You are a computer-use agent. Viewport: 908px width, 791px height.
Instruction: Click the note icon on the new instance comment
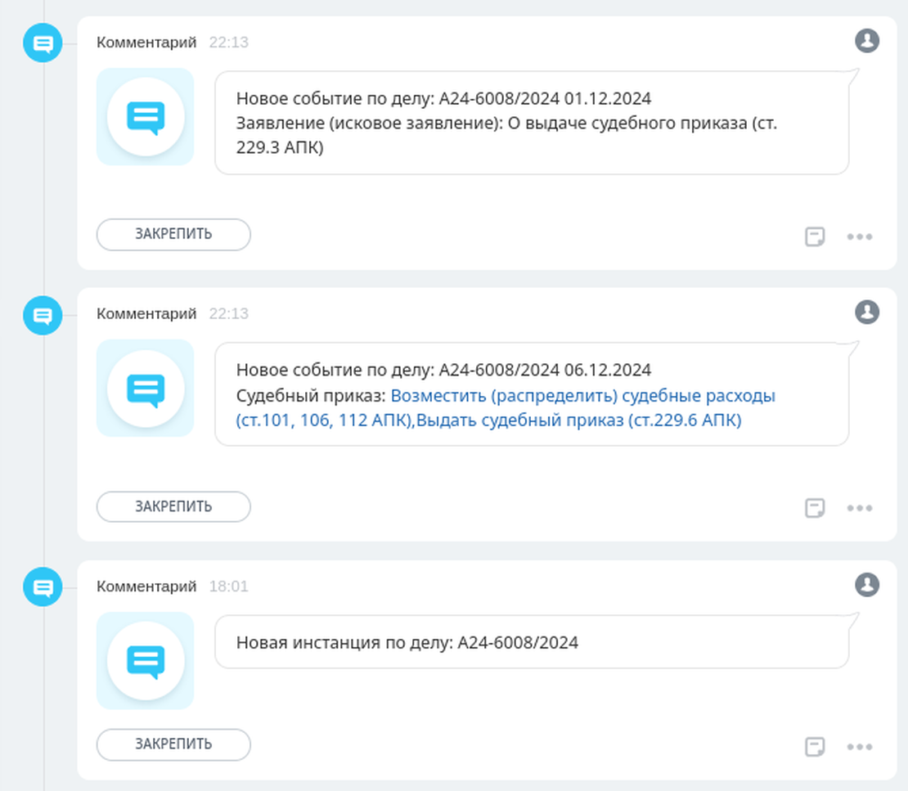pos(815,746)
